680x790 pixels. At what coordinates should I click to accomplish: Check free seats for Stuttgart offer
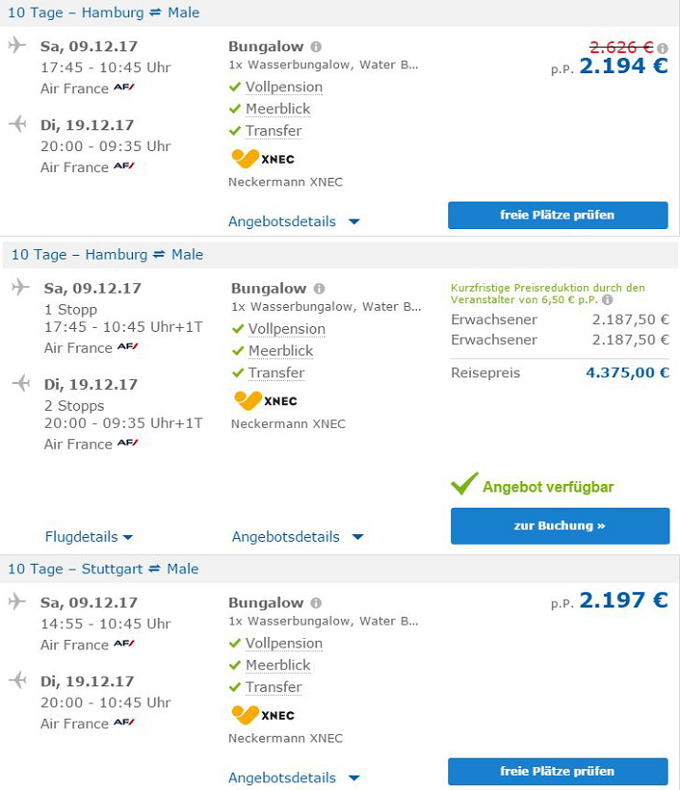pyautogui.click(x=557, y=772)
